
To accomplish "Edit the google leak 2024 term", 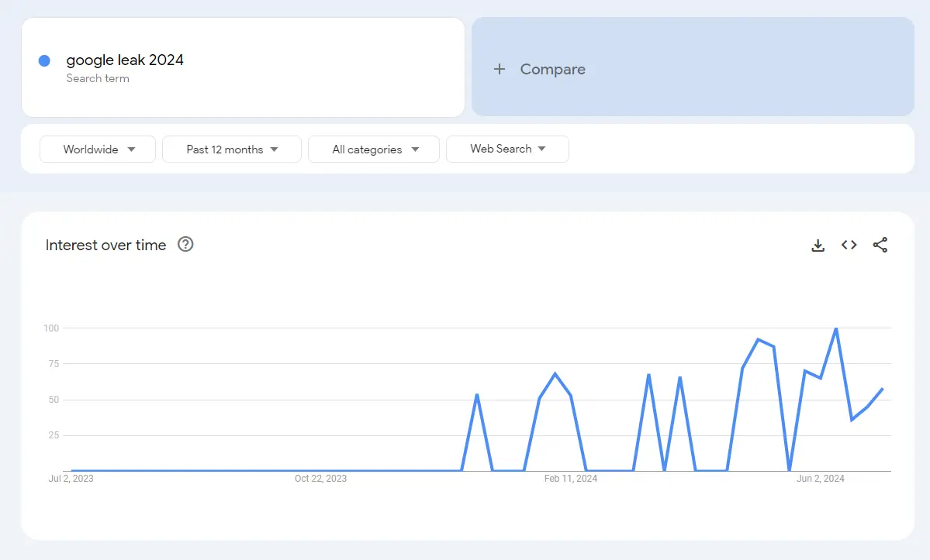I will (x=125, y=60).
